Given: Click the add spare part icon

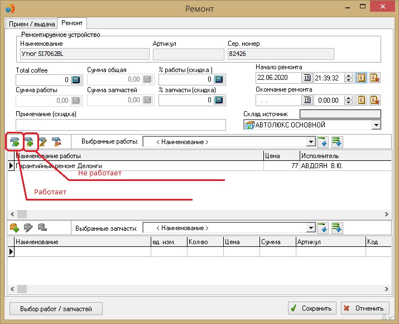Looking at the screenshot, I should tap(15, 228).
